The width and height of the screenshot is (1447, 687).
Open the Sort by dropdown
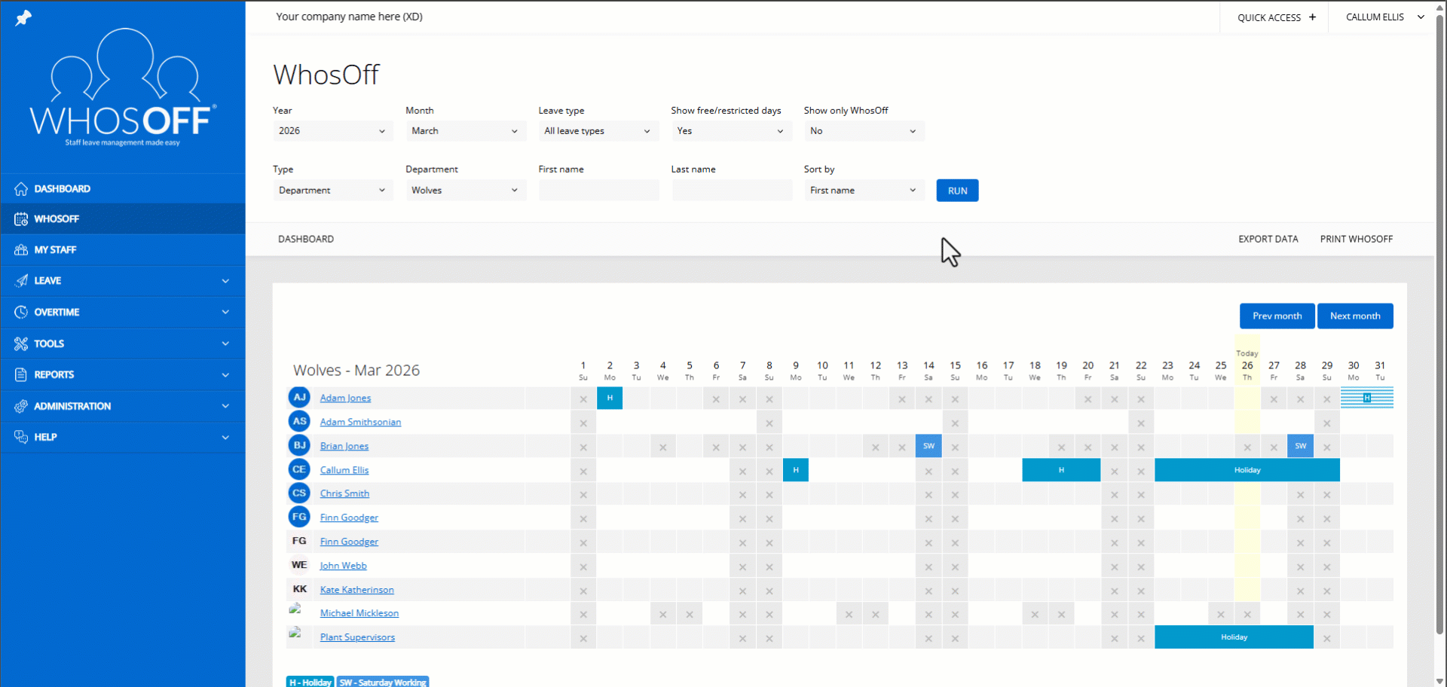tap(863, 191)
